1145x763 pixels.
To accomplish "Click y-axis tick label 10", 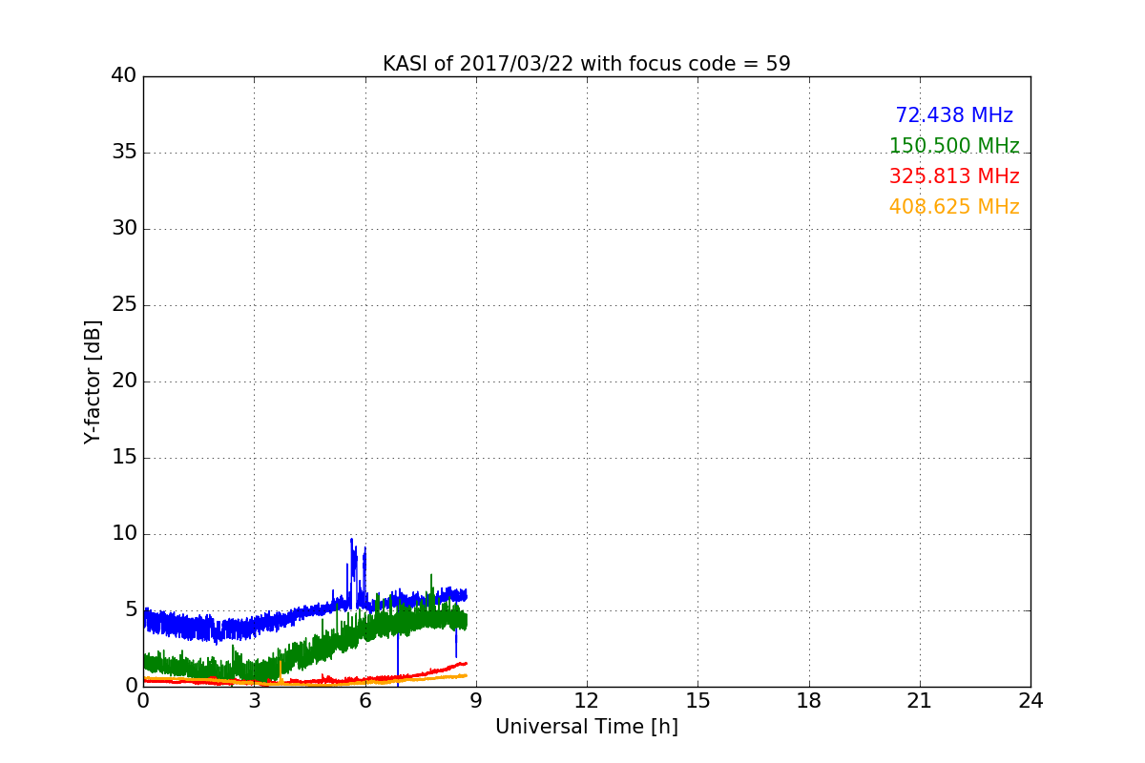I will pyautogui.click(x=124, y=534).
